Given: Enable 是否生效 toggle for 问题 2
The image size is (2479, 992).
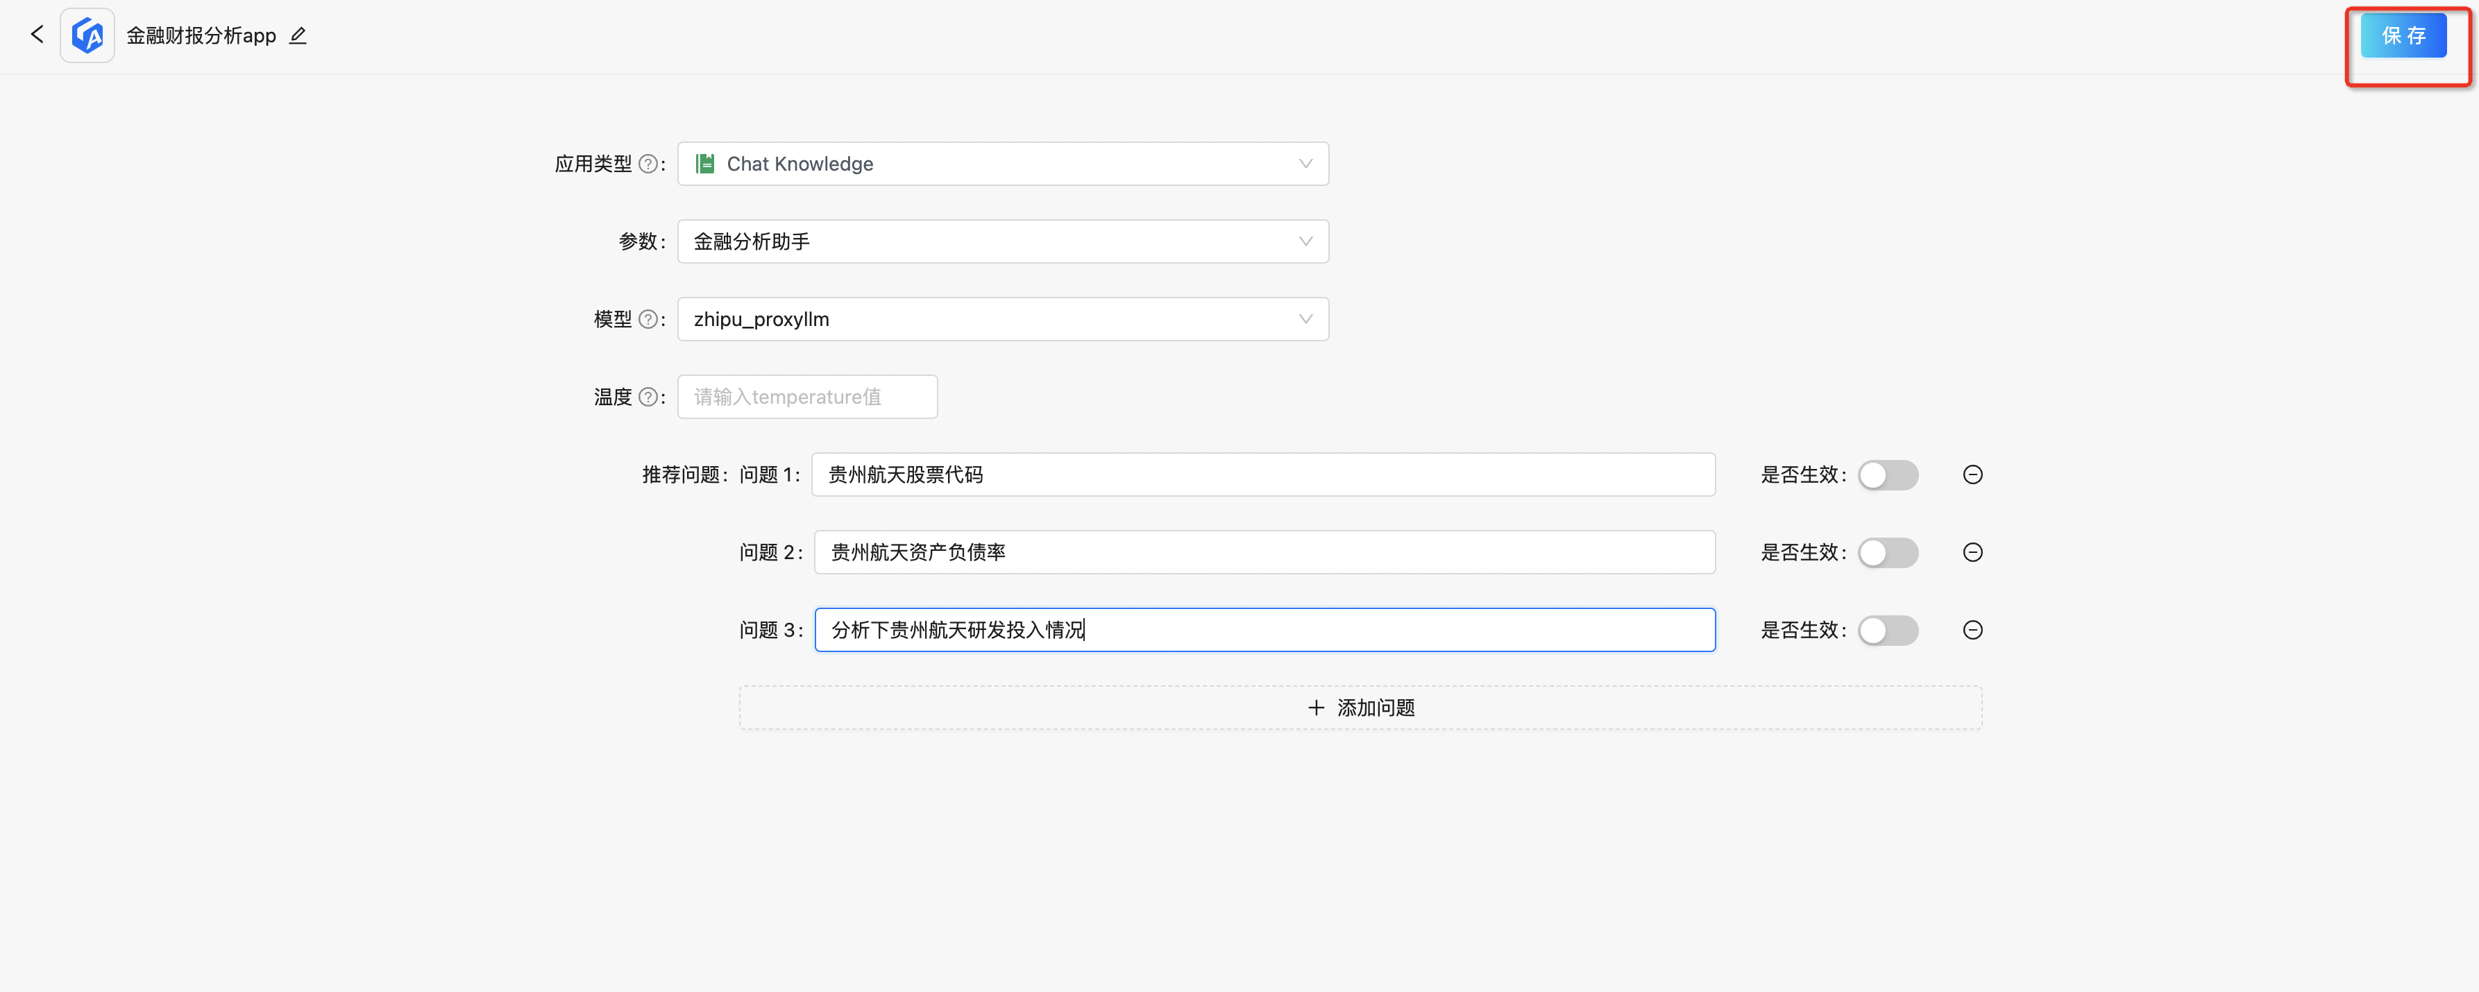Looking at the screenshot, I should (1887, 552).
